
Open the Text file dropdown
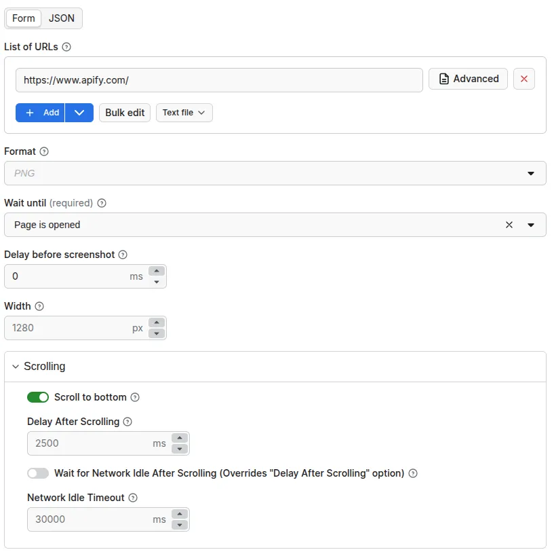point(184,113)
